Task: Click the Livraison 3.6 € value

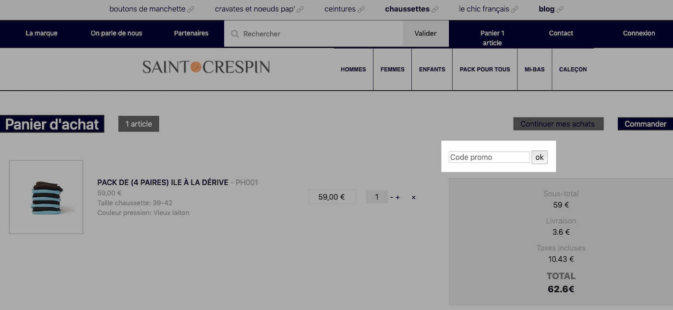Action: coord(561,232)
